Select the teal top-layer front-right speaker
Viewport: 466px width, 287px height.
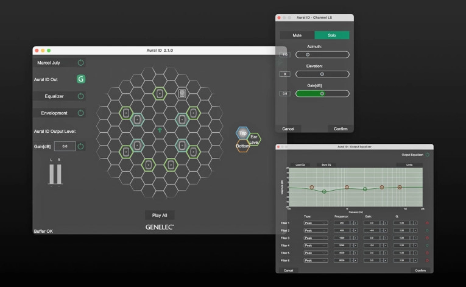182,119
